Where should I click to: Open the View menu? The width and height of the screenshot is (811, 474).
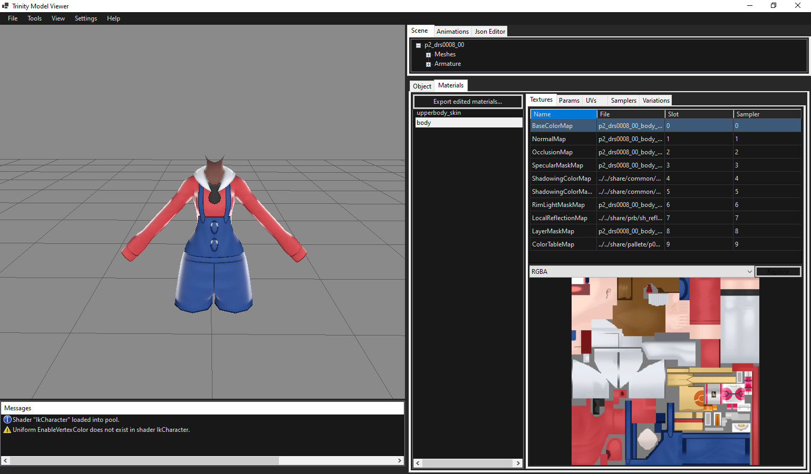pyautogui.click(x=58, y=18)
